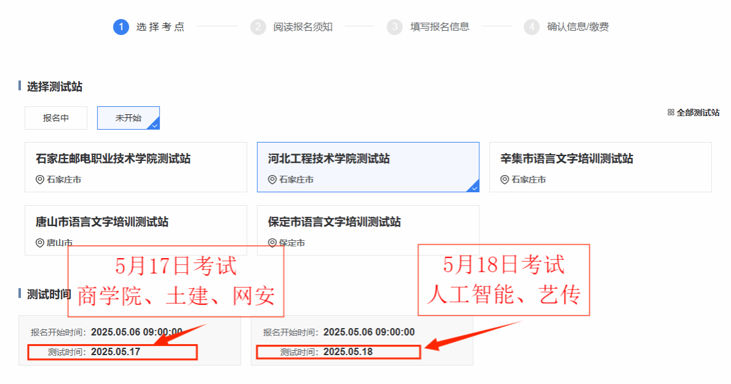
Task: Click location pin icon under 保定市语言文字培训测试站
Action: pos(272,243)
